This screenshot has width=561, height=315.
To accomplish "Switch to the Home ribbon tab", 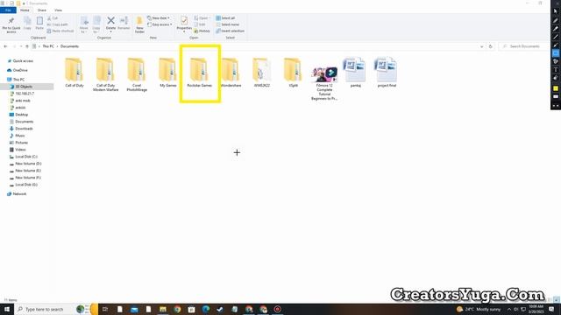I will [25, 10].
